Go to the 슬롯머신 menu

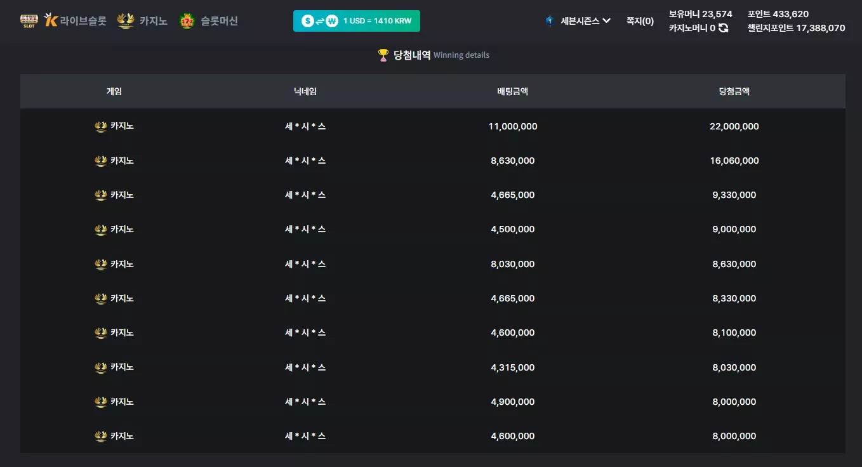(x=219, y=21)
